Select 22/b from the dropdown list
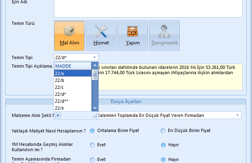Image resolution: width=252 pixels, height=163 pixels. [73, 80]
